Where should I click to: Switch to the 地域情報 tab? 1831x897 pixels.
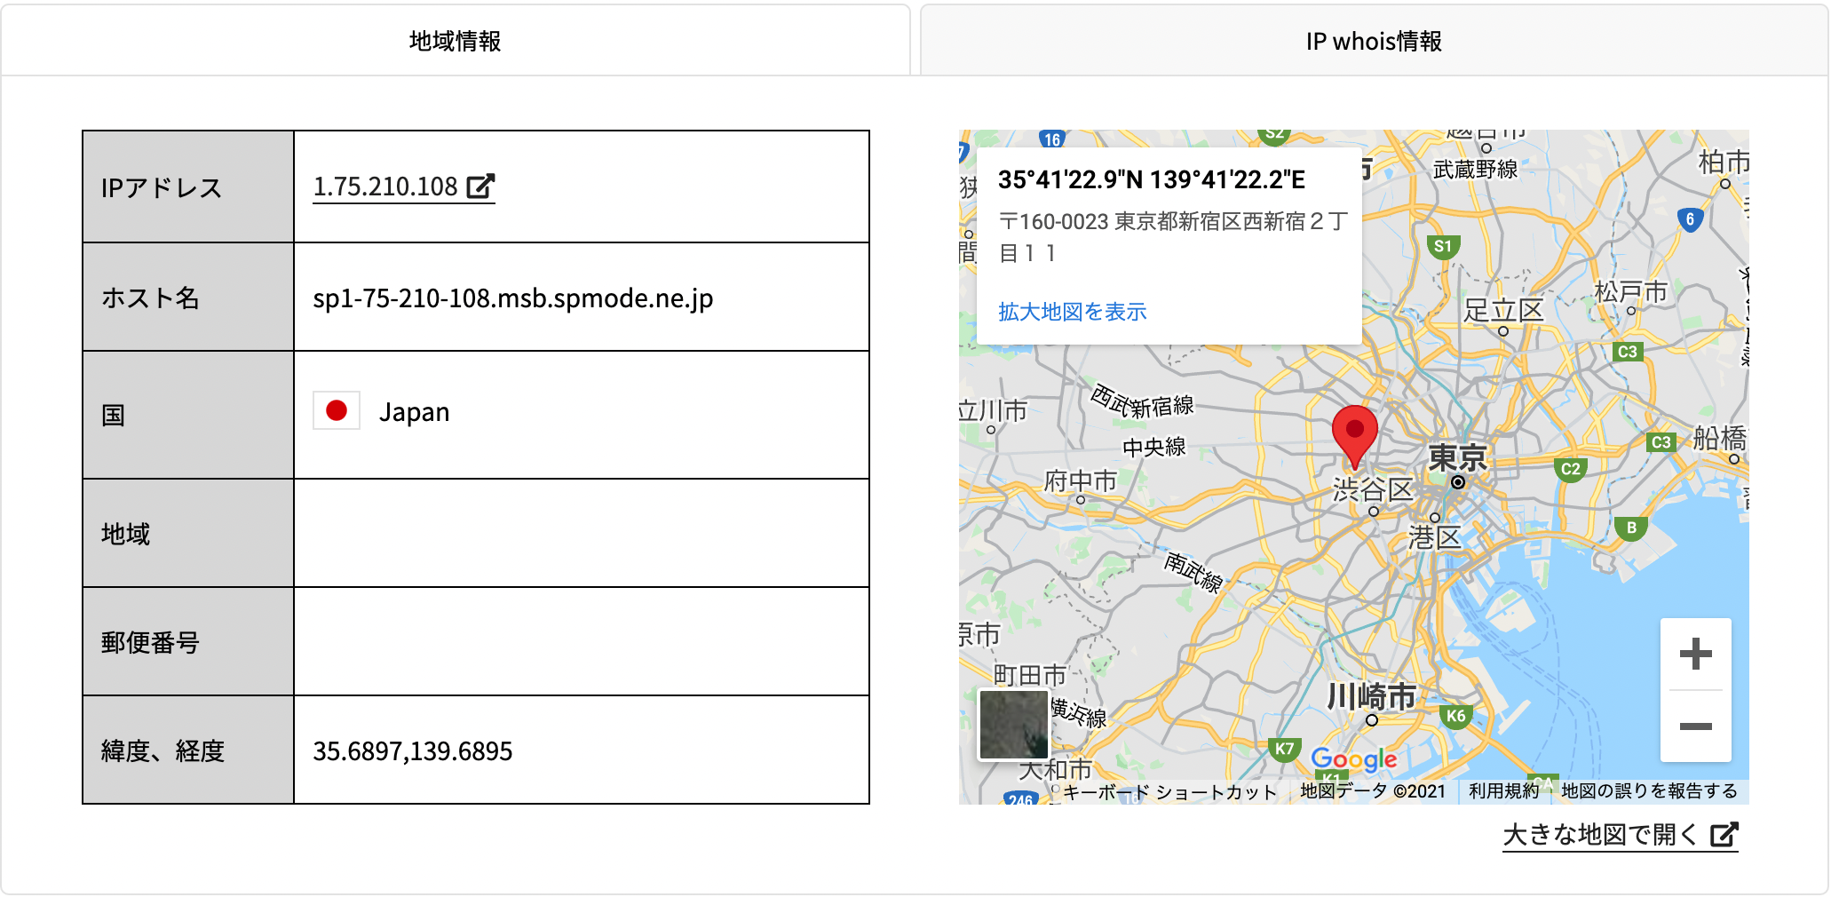point(455,41)
